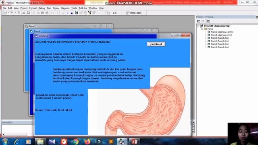
Task: Pause program with the Break icon
Action: click(67, 13)
